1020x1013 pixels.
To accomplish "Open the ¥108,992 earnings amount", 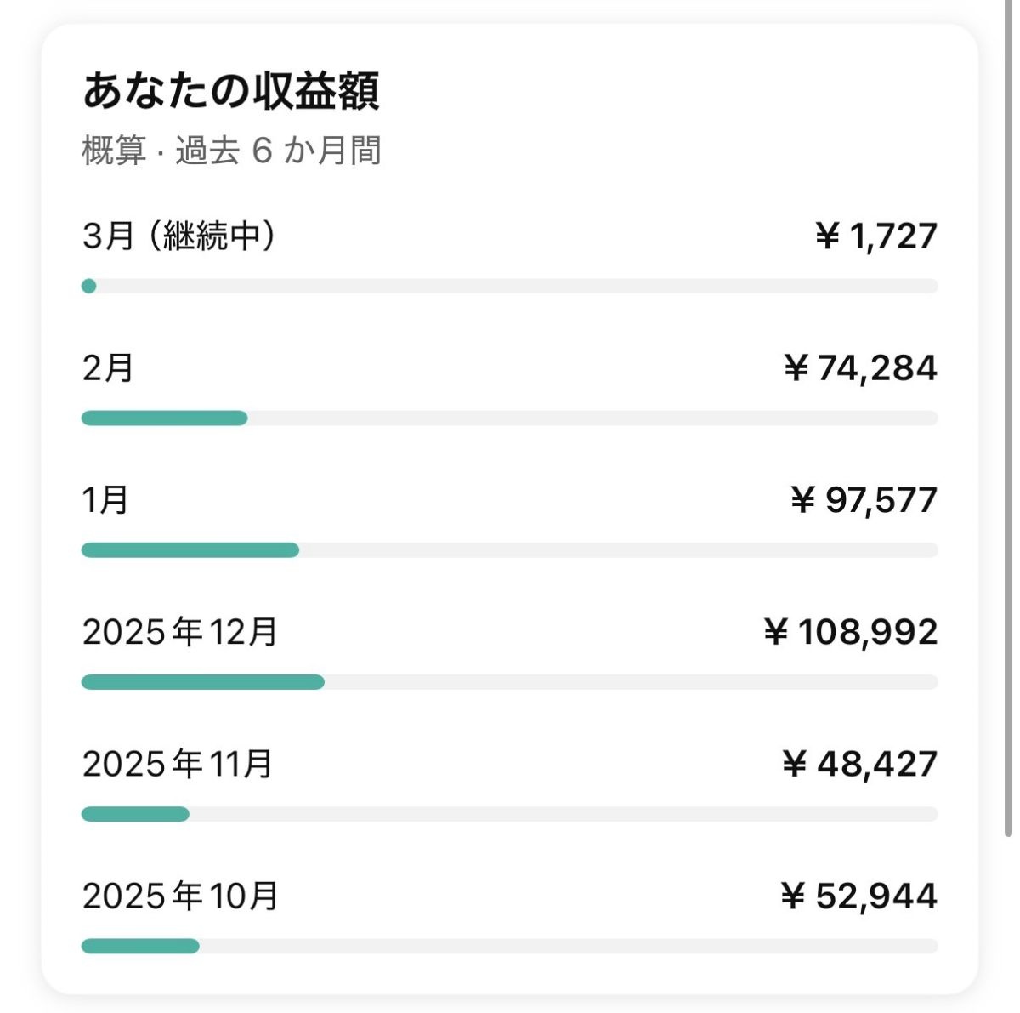I will 850,632.
